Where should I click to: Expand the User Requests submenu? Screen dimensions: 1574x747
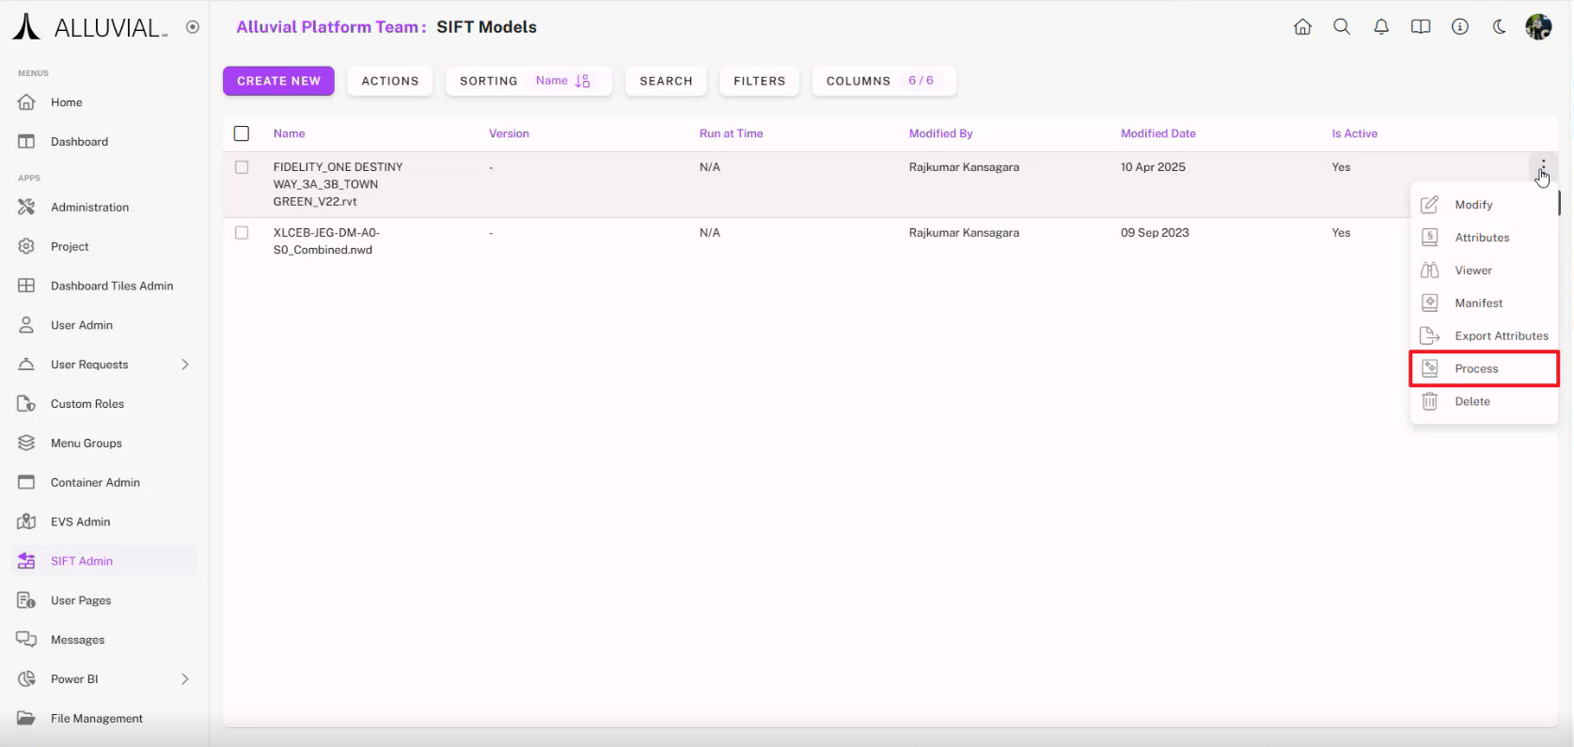185,365
